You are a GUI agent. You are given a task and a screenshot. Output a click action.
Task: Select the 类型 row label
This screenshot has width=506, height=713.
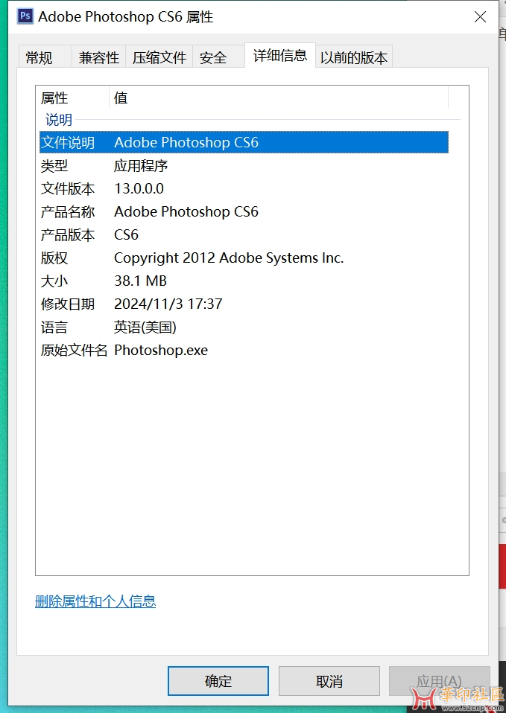point(54,166)
